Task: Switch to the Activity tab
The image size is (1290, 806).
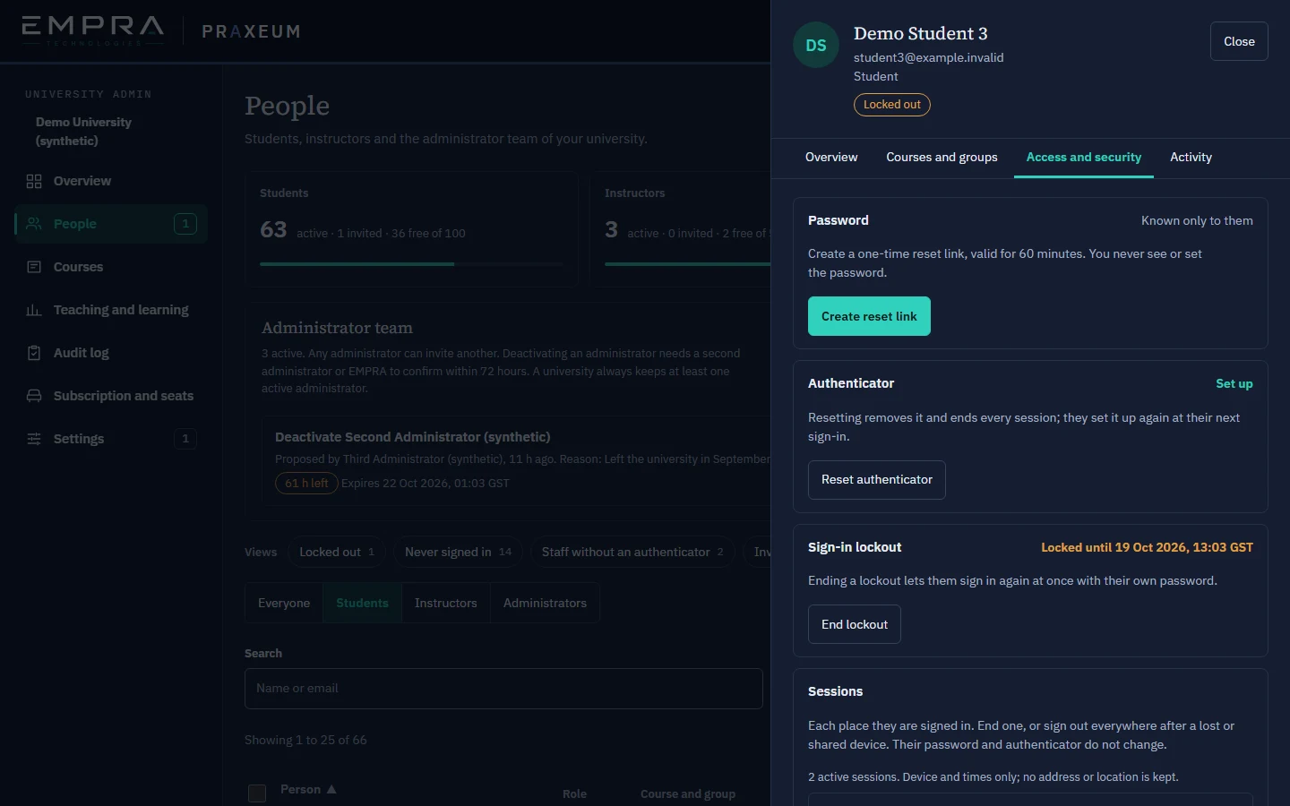Action: tap(1191, 158)
